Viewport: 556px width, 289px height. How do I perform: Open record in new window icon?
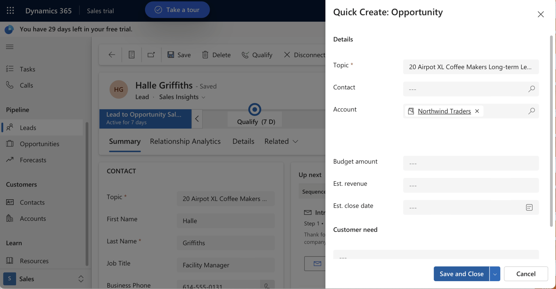(x=151, y=55)
